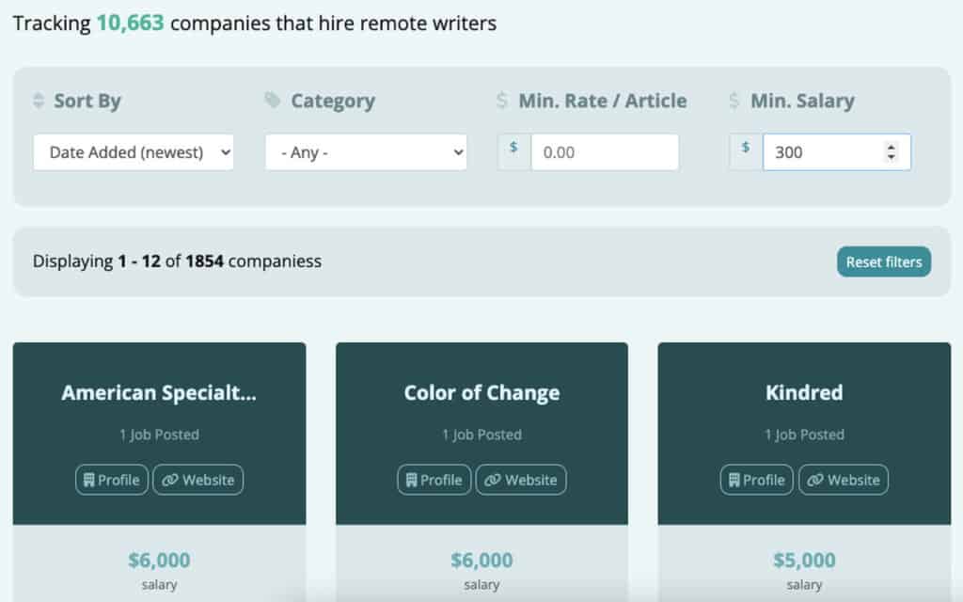This screenshot has height=602, width=963.
Task: Click the American Specialty $6,000 salary figure
Action: point(159,561)
